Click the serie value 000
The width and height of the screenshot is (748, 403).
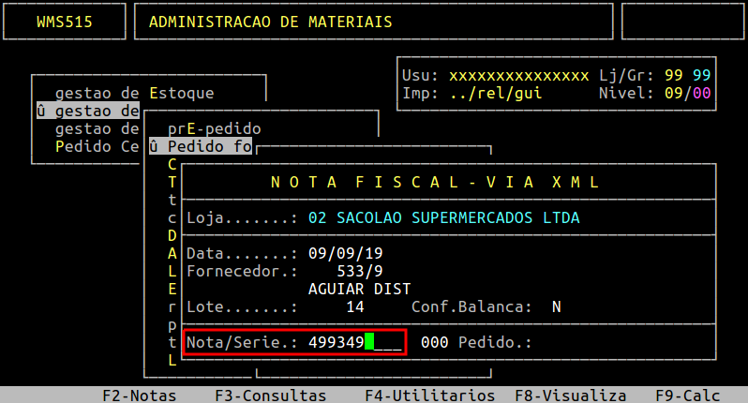435,342
